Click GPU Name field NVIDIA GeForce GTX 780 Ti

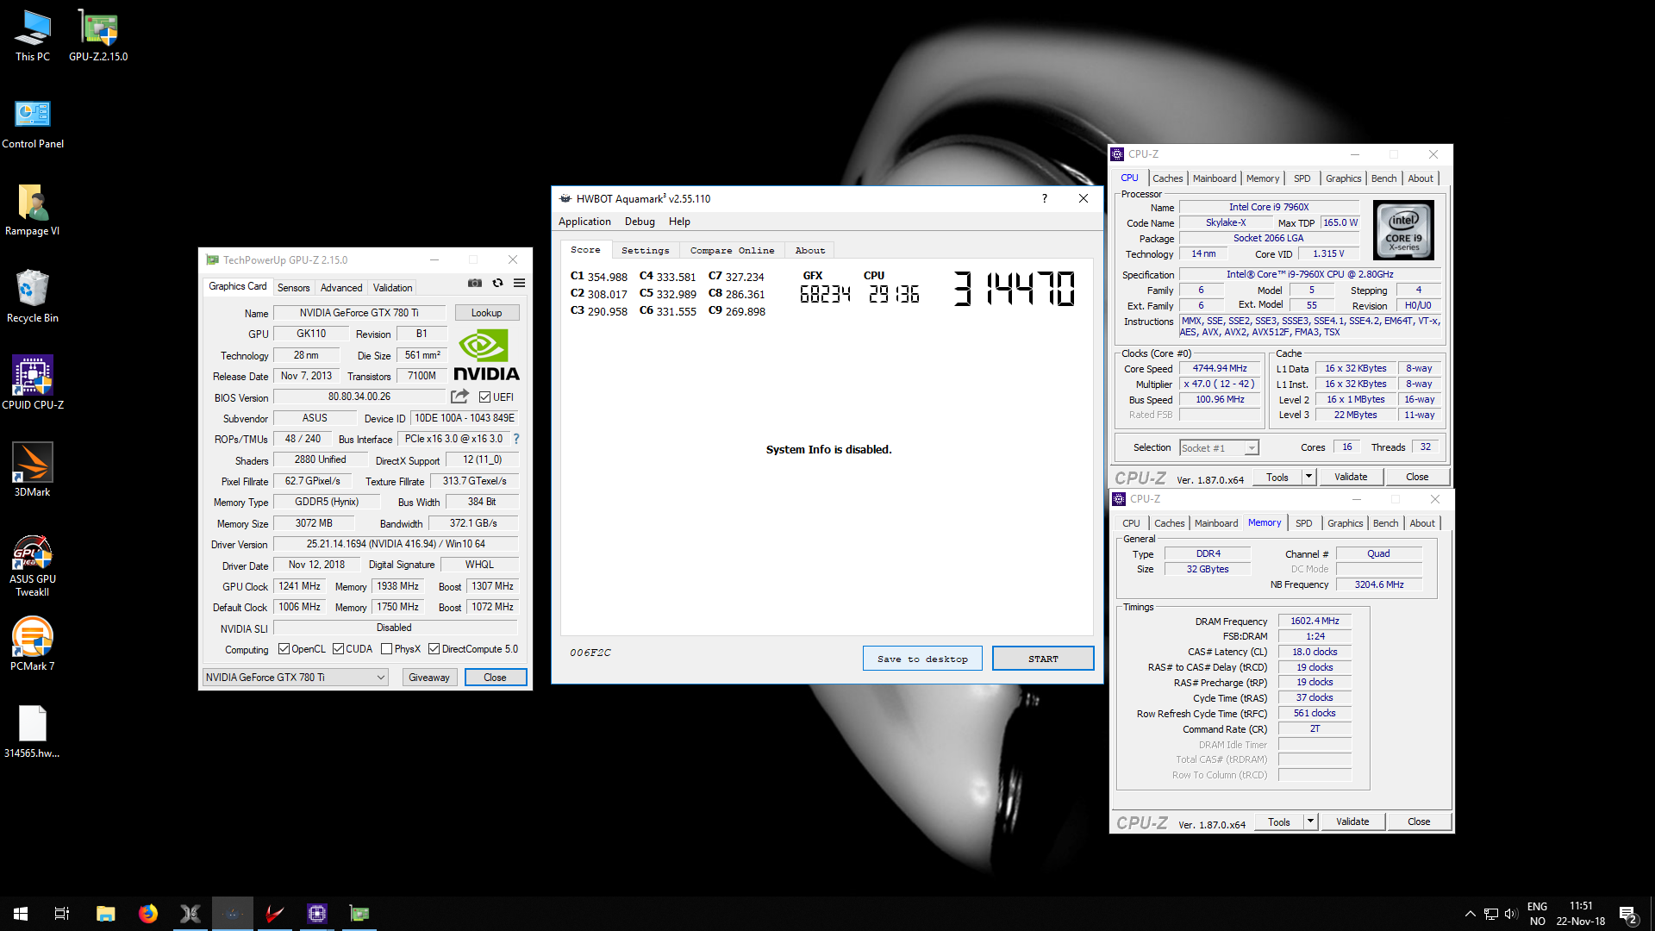359,313
